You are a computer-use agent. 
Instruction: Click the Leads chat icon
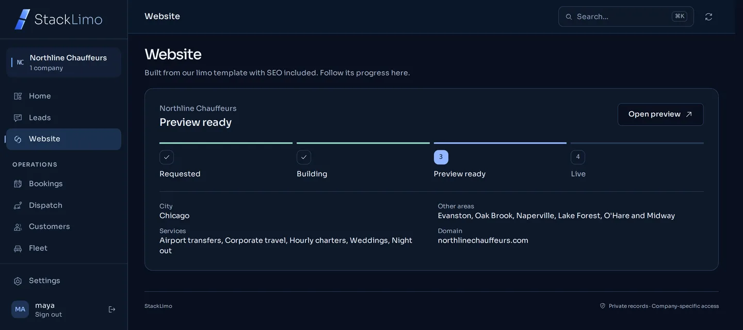(x=18, y=118)
